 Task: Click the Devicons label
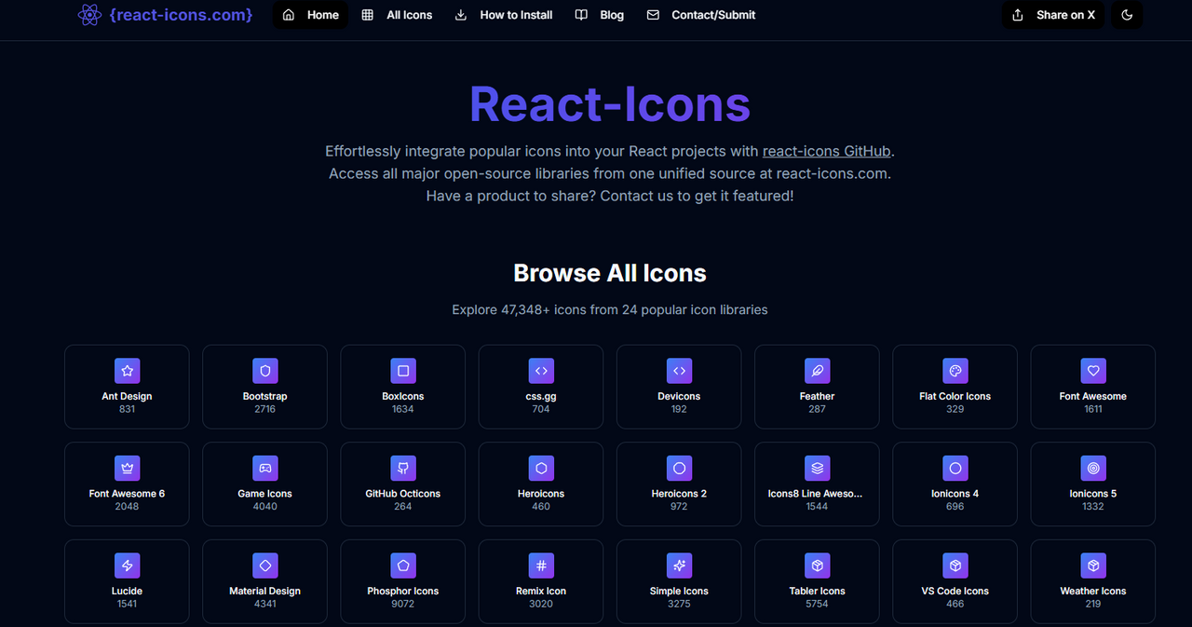[x=679, y=396]
